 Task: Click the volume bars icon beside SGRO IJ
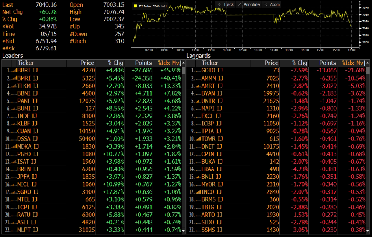tap(14, 192)
